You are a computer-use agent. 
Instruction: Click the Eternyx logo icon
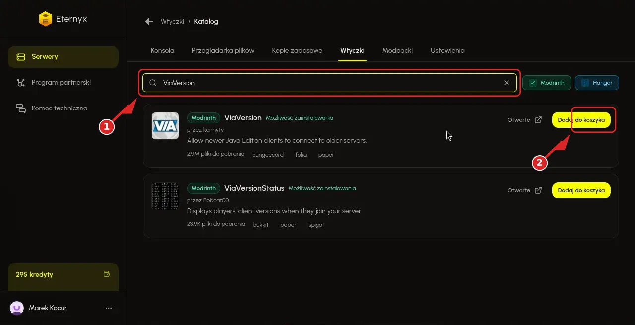click(46, 19)
